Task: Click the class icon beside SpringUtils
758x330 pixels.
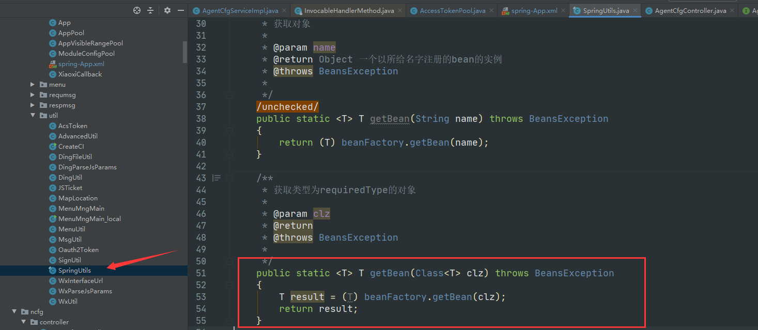Action: [x=53, y=271]
